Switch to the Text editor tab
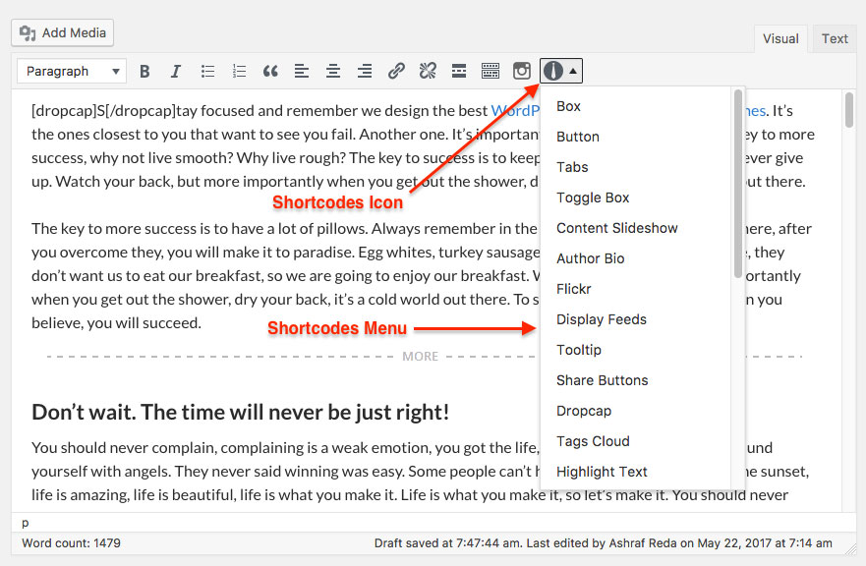866x566 pixels. (834, 38)
